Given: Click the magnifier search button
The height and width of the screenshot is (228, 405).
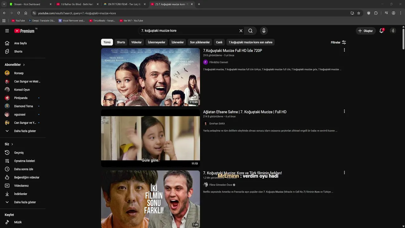Looking at the screenshot, I should (250, 31).
